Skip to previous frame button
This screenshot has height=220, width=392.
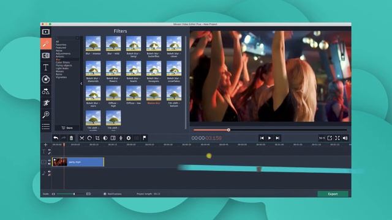pos(262,138)
